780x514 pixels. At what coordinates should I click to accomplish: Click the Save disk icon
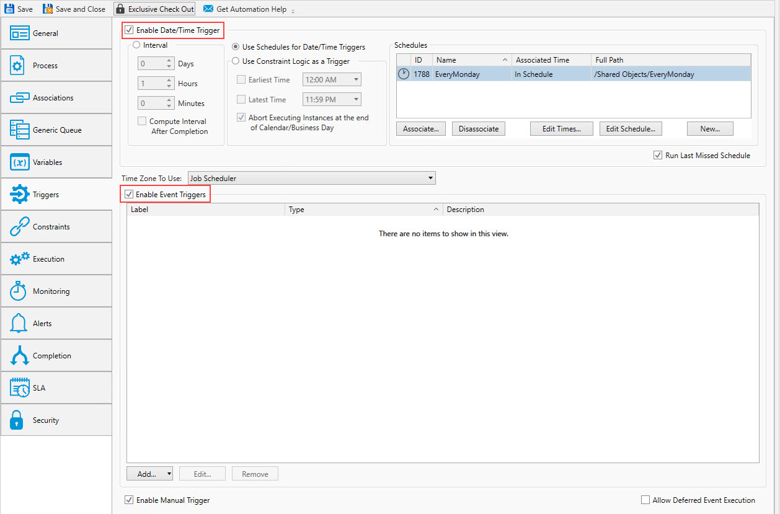[9, 9]
